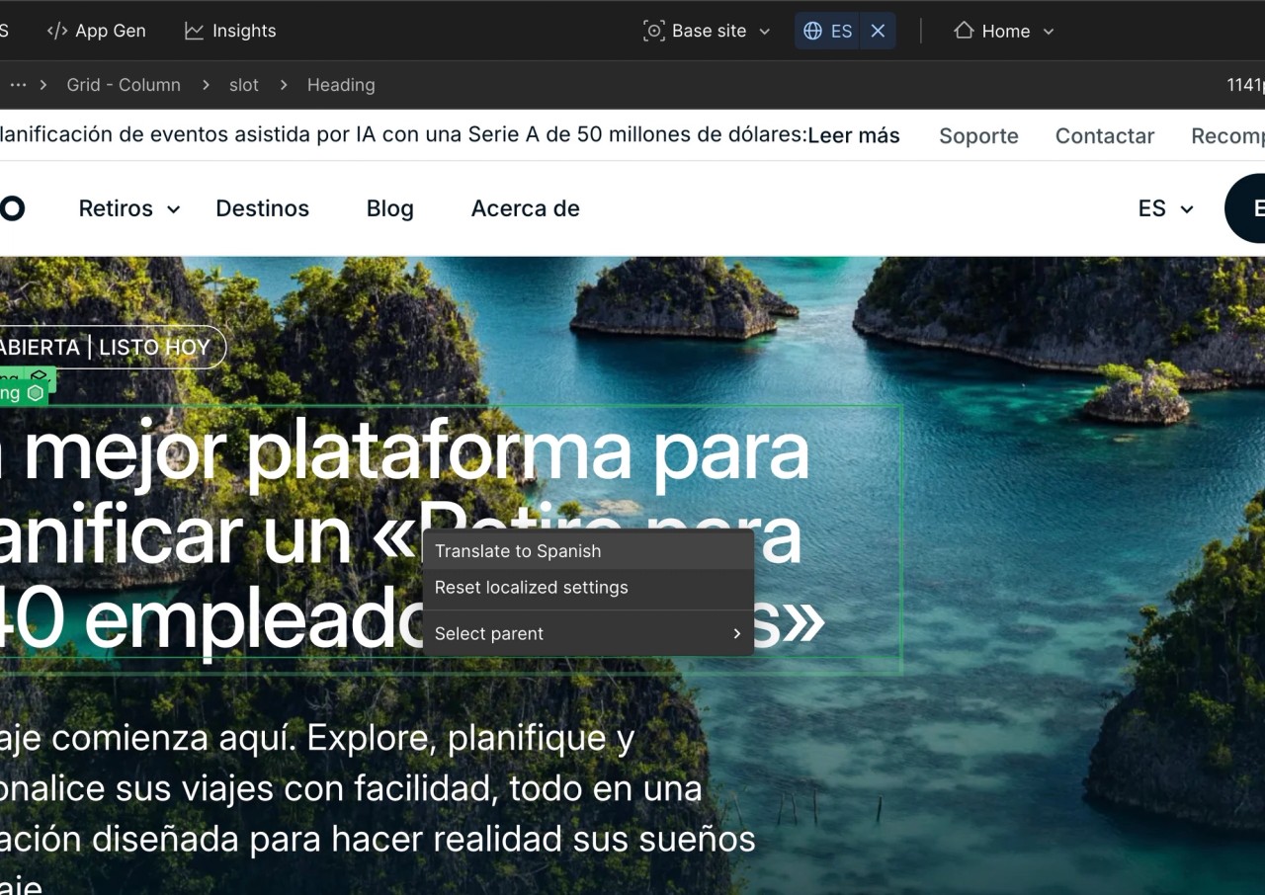Choose Reset localized settings
The width and height of the screenshot is (1265, 895).
coord(588,587)
